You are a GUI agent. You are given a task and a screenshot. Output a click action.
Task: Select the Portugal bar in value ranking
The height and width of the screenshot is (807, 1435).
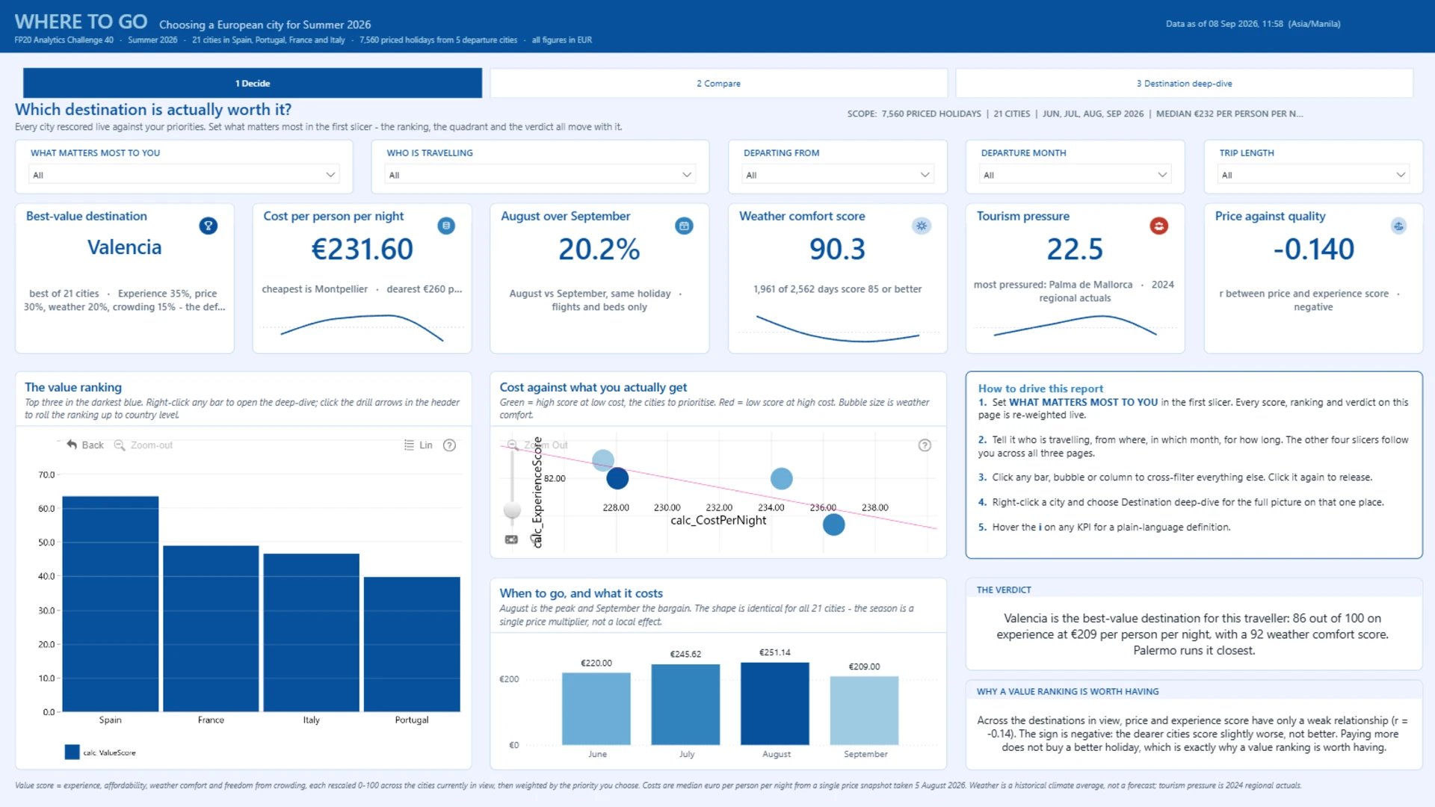click(412, 644)
